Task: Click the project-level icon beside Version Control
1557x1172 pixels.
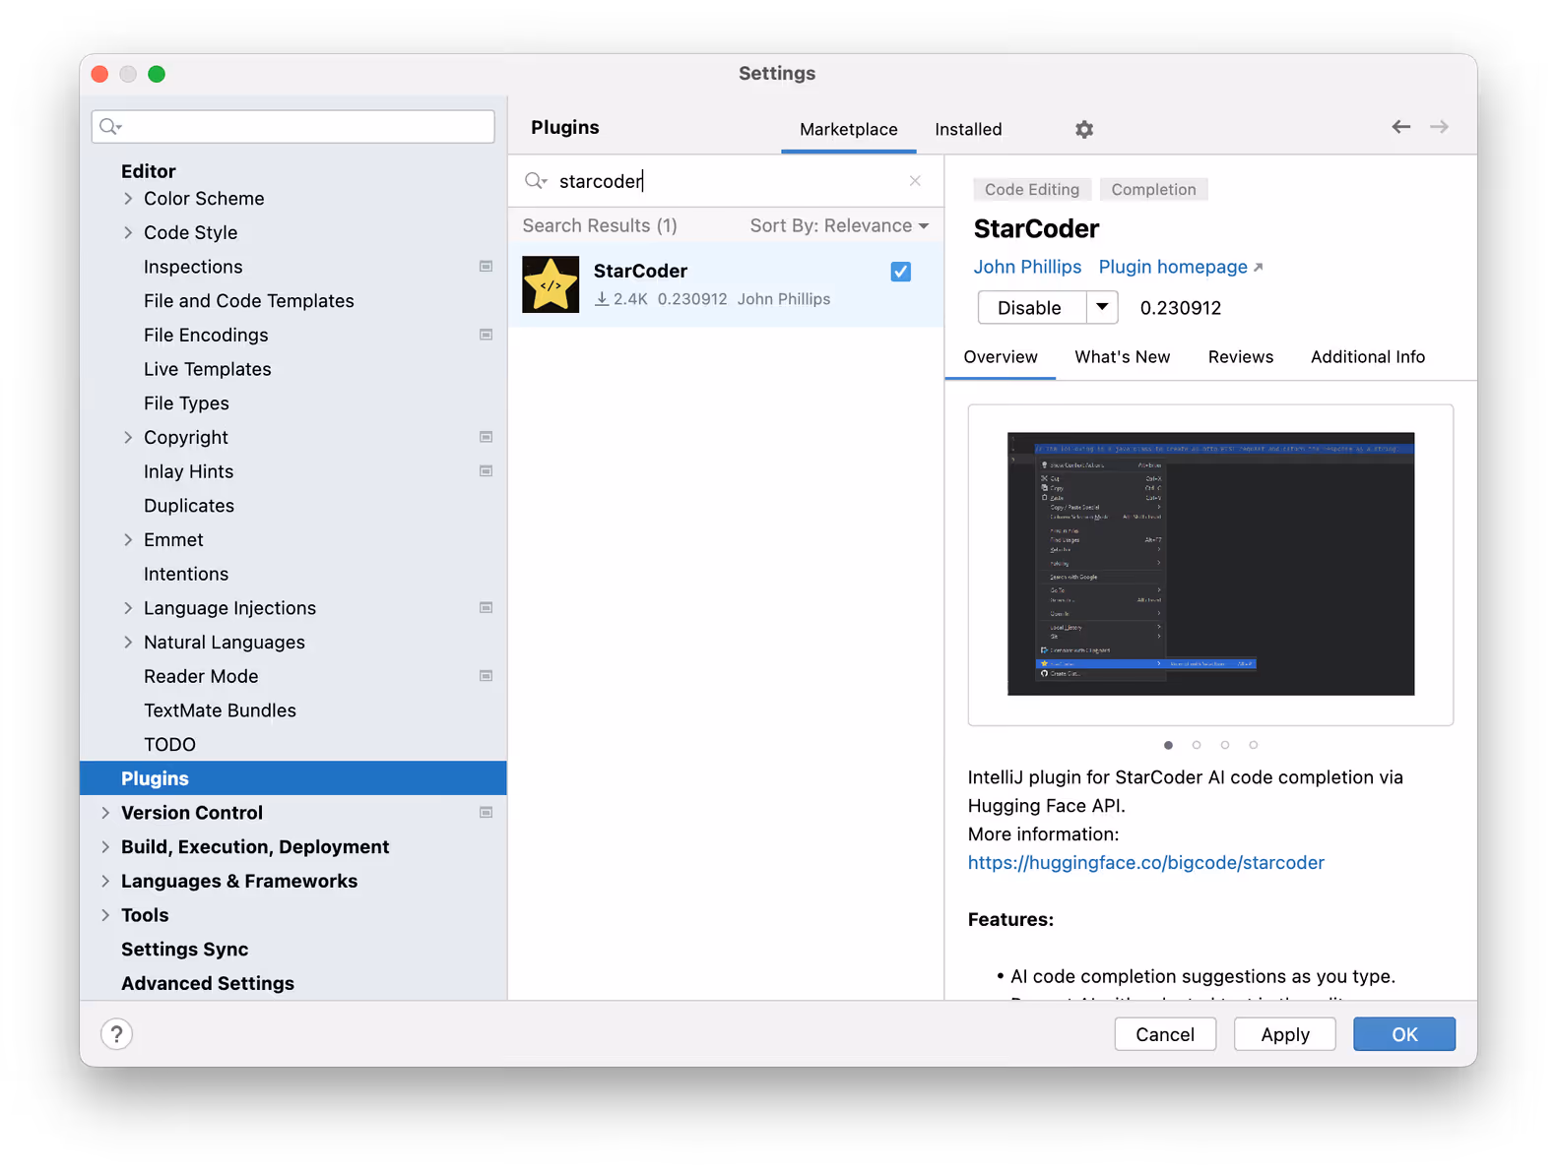Action: click(x=486, y=813)
